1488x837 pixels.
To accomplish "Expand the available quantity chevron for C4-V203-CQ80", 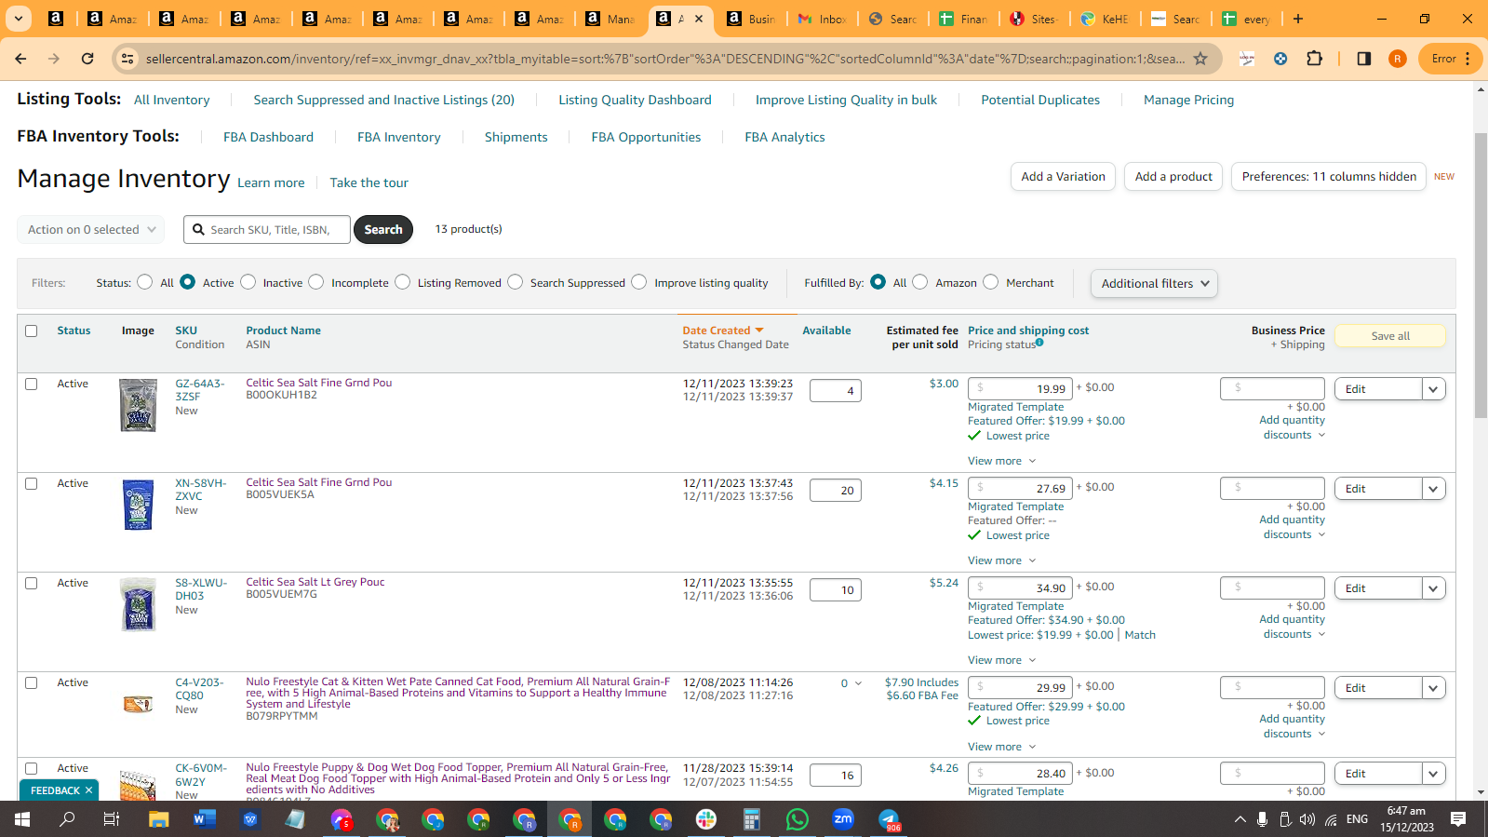I will (x=858, y=683).
